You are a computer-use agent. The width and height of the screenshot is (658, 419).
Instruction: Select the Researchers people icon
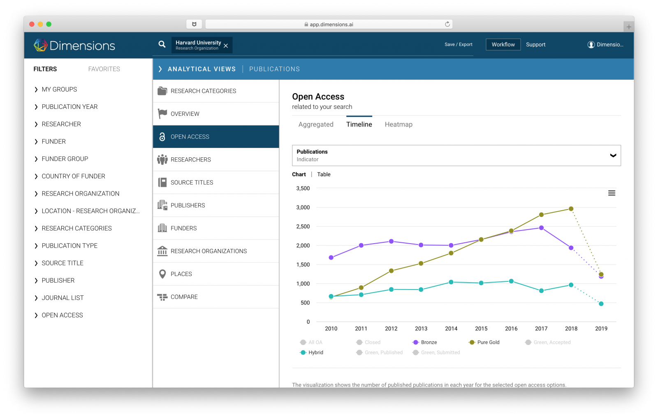pos(162,159)
